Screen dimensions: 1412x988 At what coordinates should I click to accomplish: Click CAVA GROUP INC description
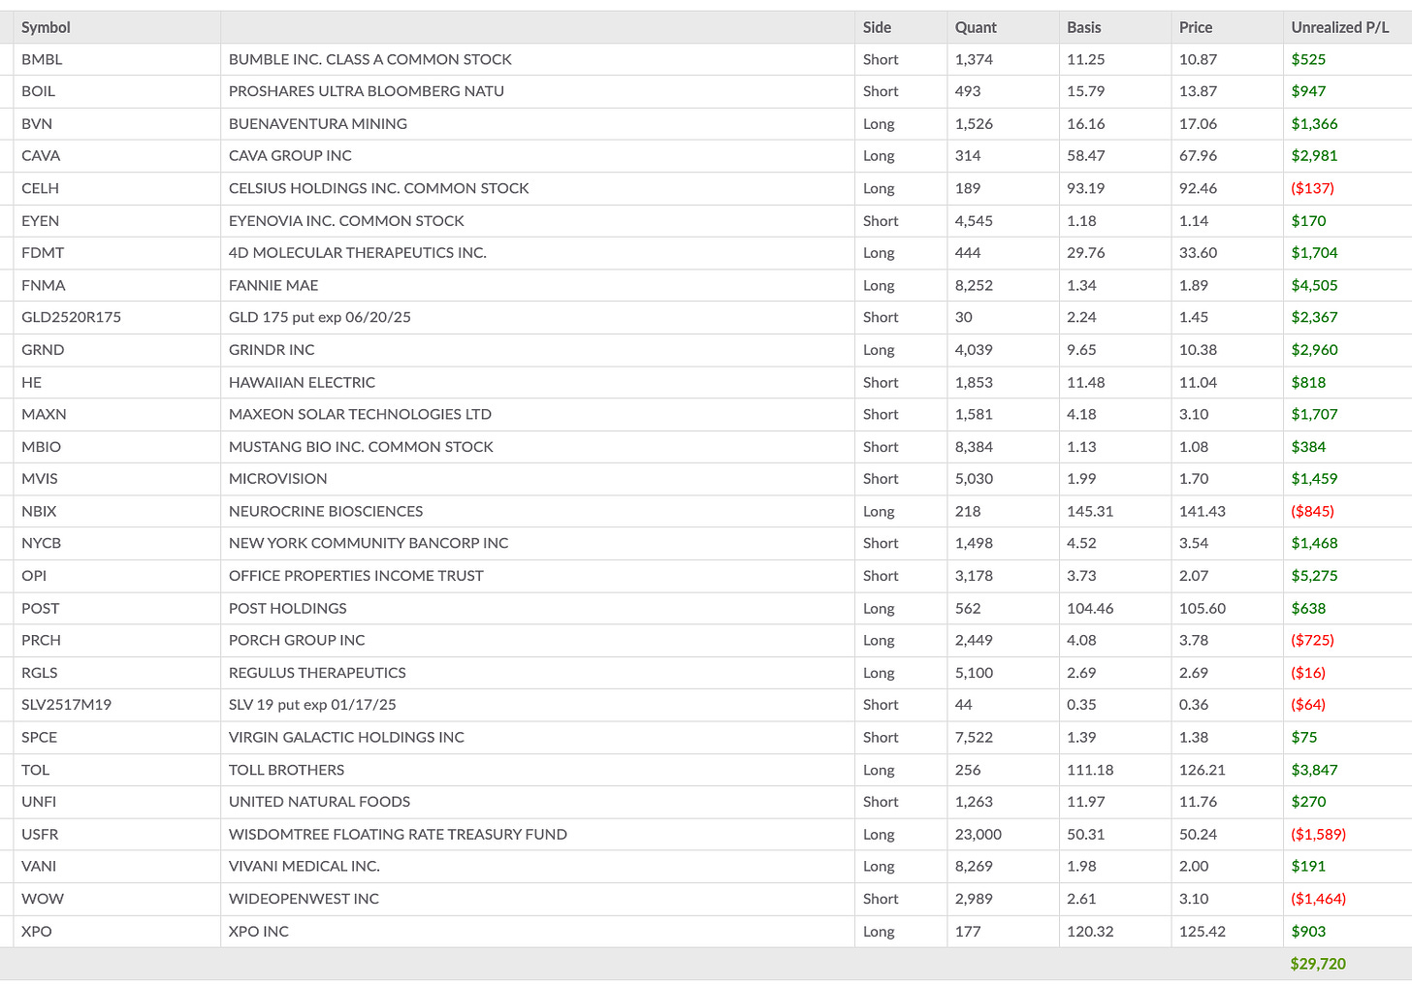pos(290,156)
